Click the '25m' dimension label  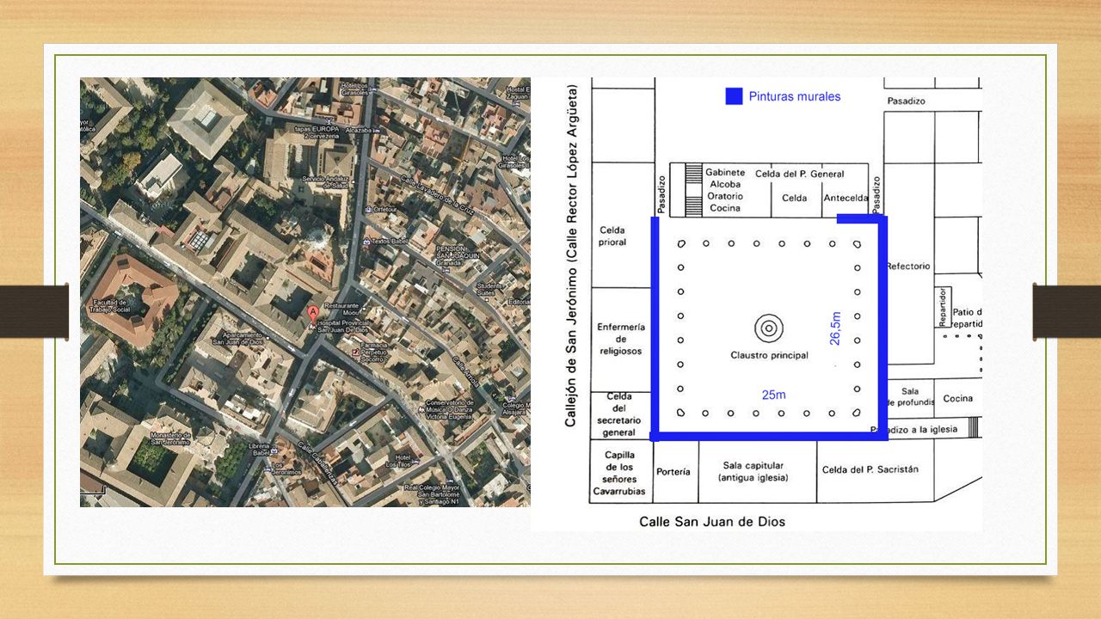click(774, 395)
